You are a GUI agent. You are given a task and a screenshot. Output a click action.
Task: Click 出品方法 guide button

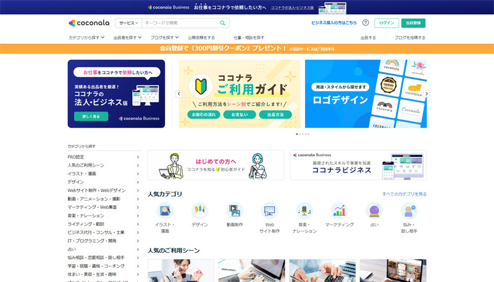click(x=275, y=115)
